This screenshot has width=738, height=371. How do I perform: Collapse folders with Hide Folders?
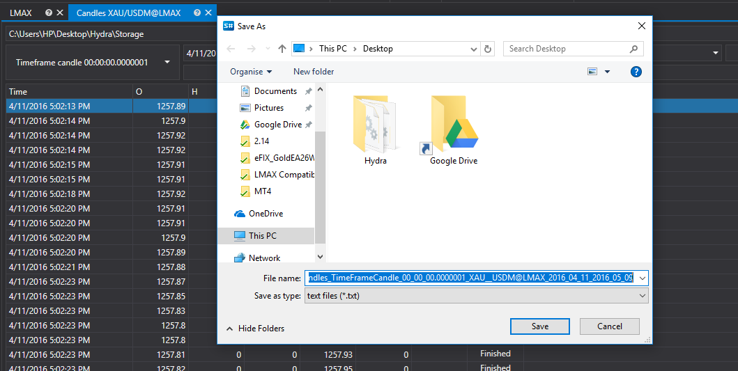[x=256, y=329]
